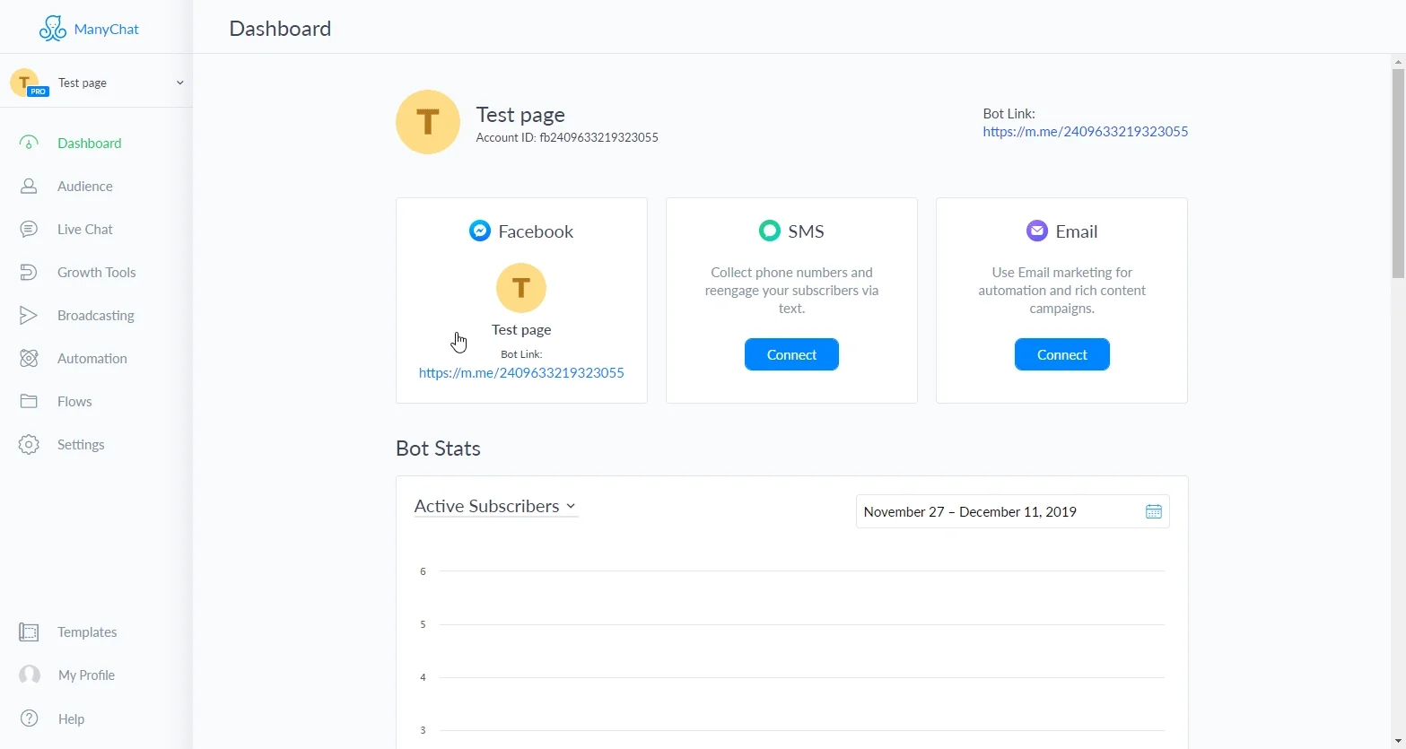Open the Broadcasting section
1406x749 pixels.
click(96, 315)
